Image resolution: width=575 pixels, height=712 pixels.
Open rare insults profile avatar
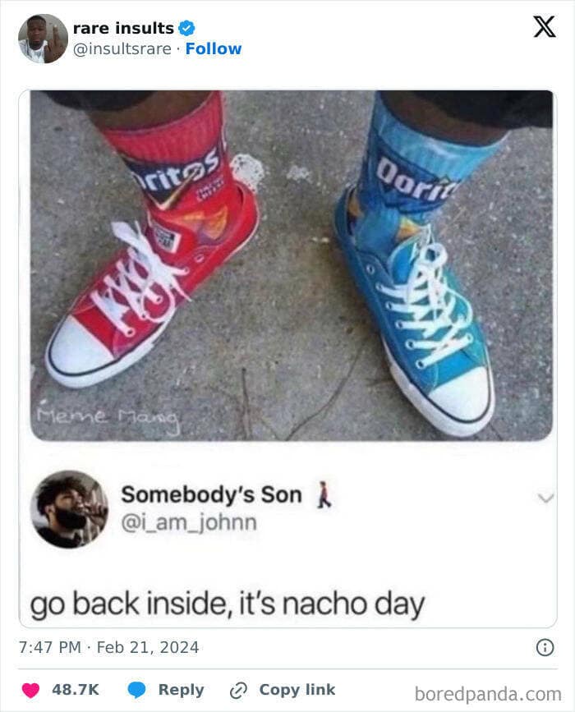pyautogui.click(x=44, y=39)
